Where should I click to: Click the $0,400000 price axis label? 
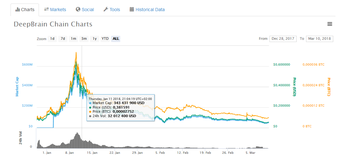click(282, 85)
